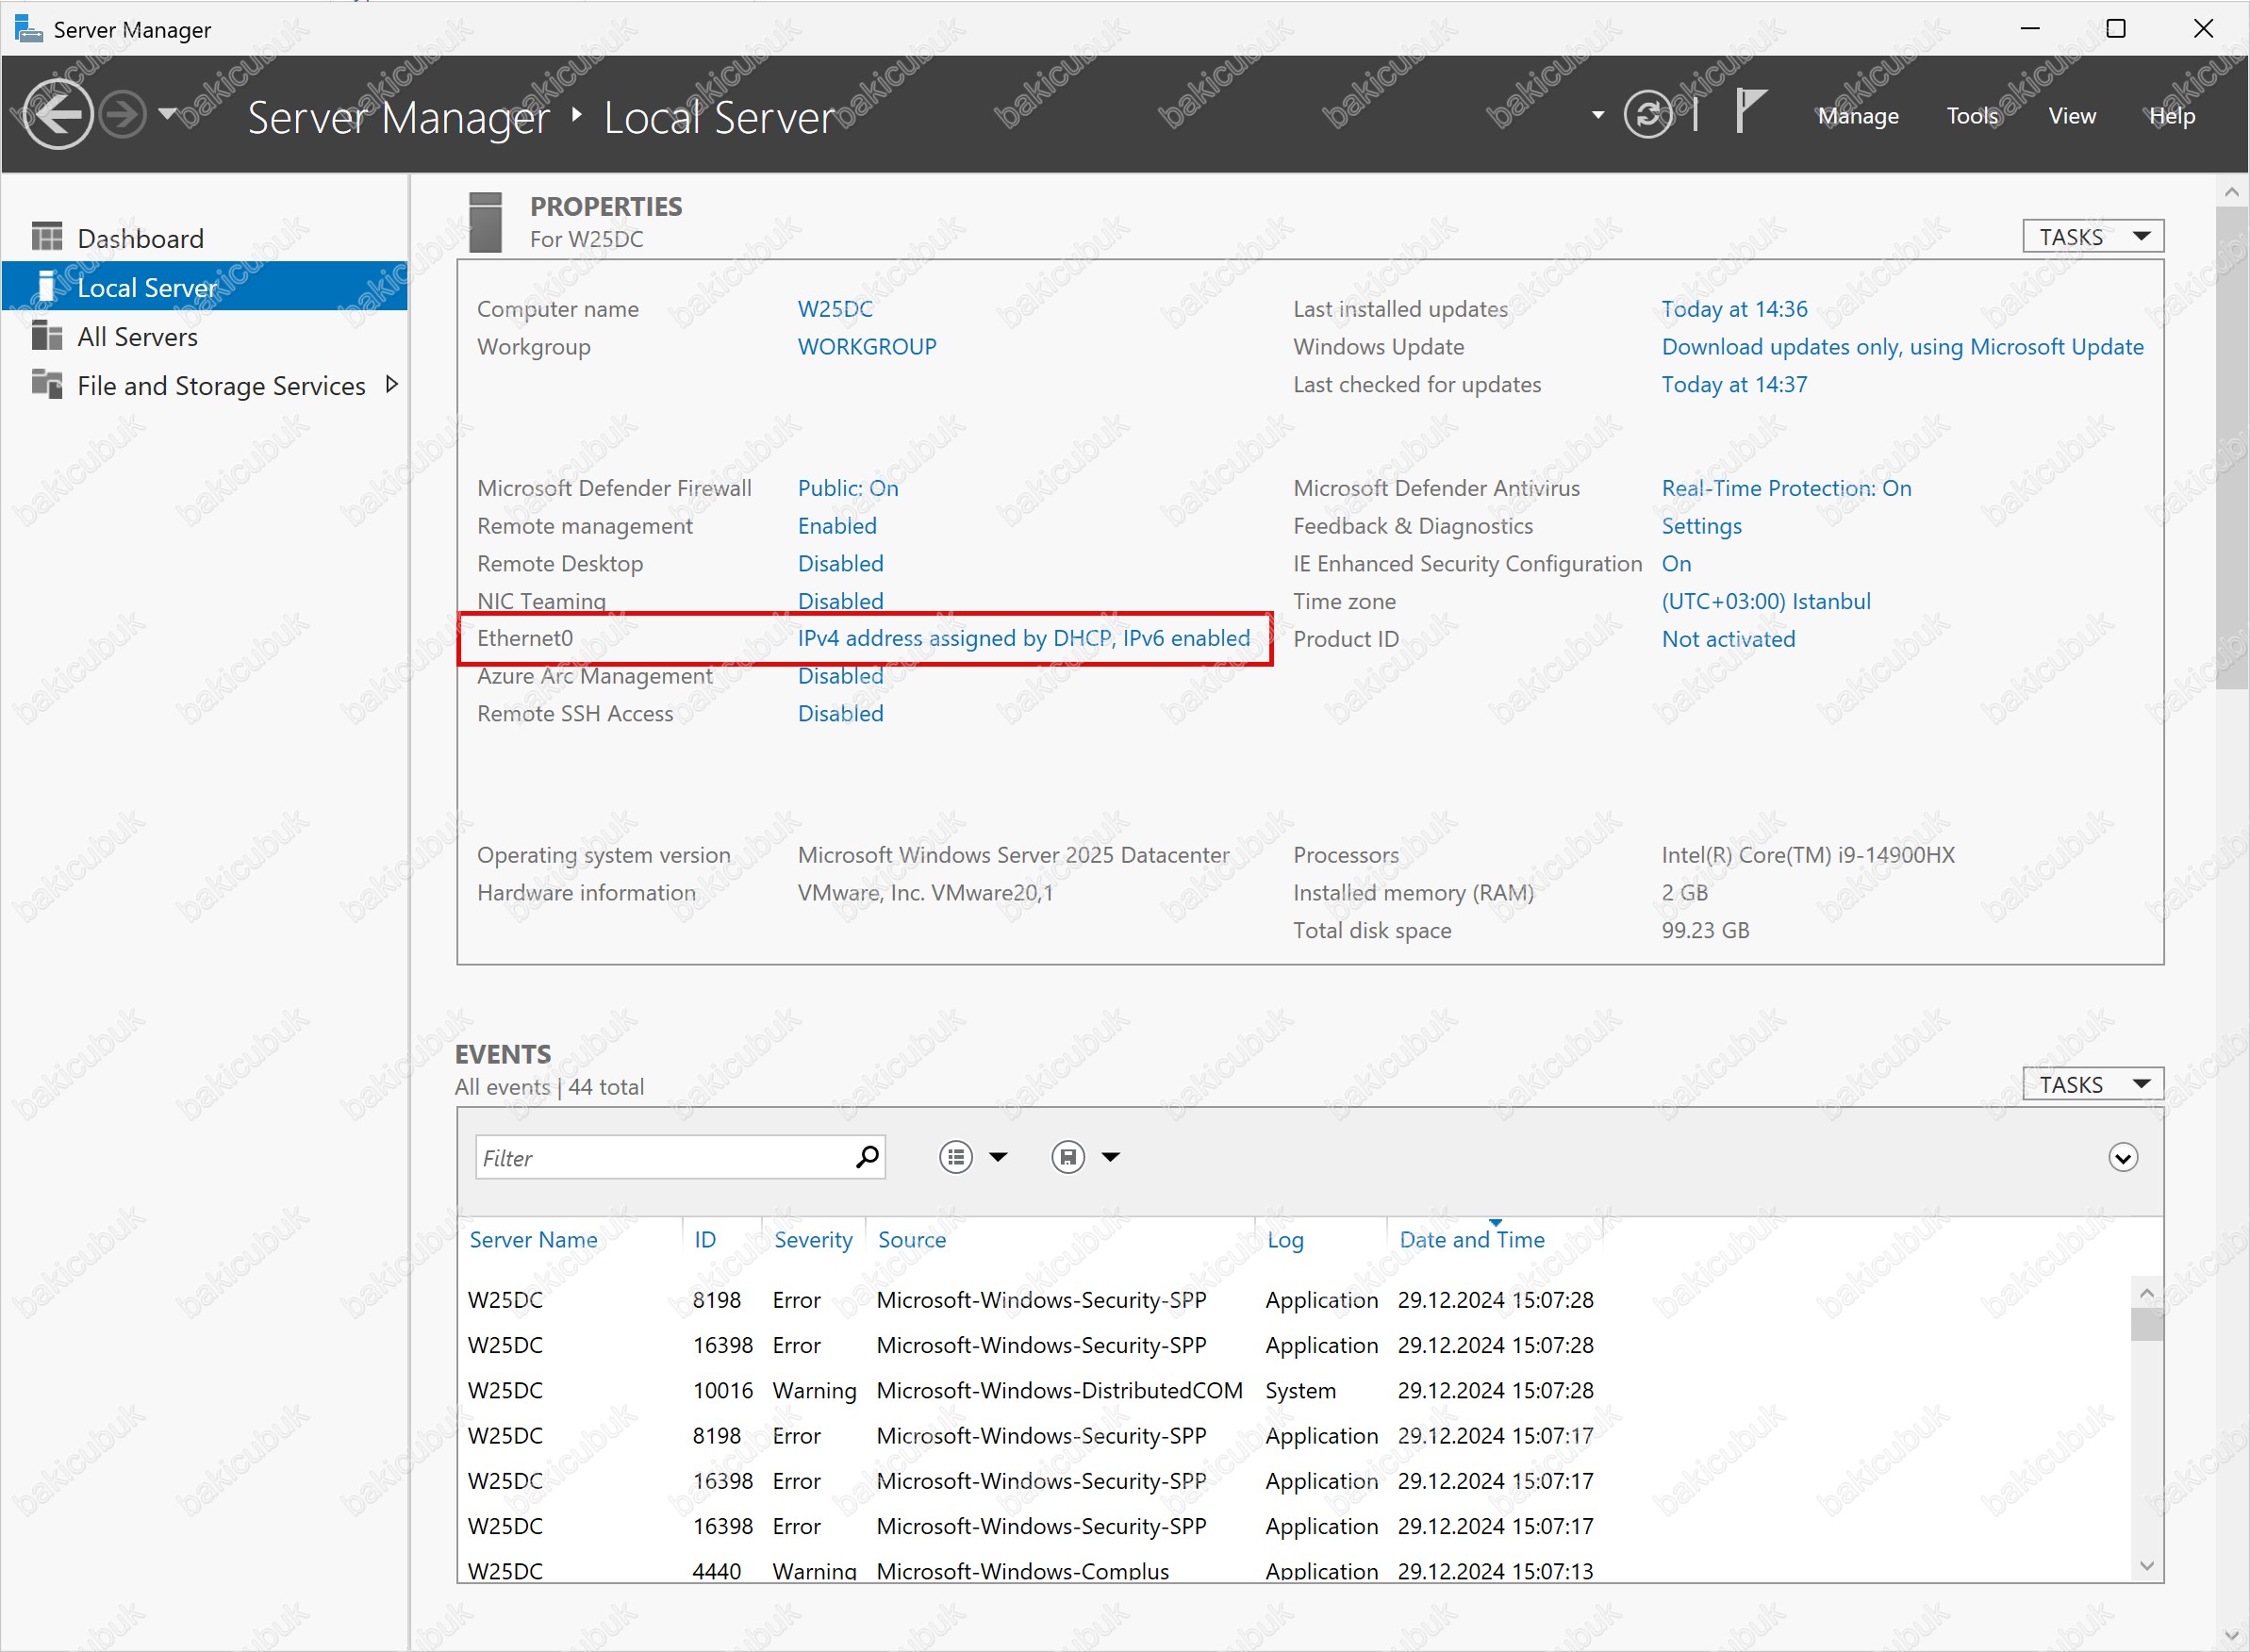Image resolution: width=2250 pixels, height=1652 pixels.
Task: Click the main pane scroll up arrow
Action: pyautogui.click(x=2231, y=191)
